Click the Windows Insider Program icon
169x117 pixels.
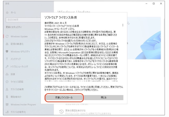click(7, 105)
